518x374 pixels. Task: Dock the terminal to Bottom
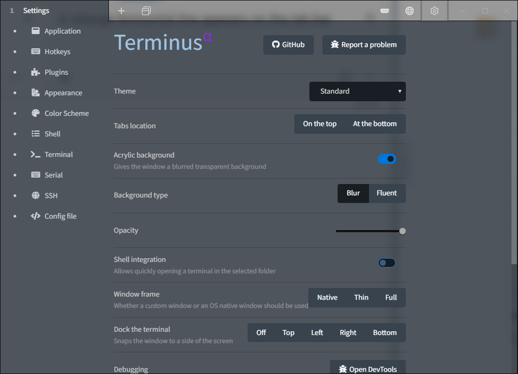click(x=385, y=333)
